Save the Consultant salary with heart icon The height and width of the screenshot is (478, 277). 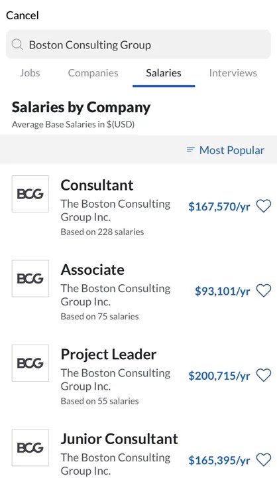point(264,206)
